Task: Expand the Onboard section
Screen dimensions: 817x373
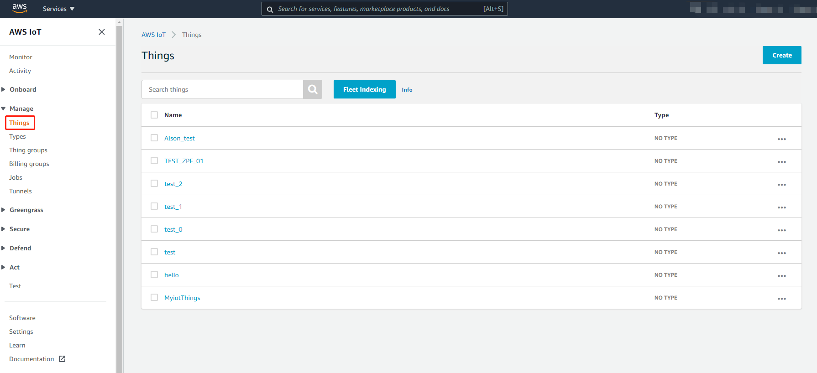Action: click(x=19, y=89)
